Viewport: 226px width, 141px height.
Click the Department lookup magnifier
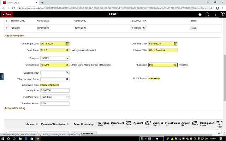pyautogui.click(x=67, y=65)
